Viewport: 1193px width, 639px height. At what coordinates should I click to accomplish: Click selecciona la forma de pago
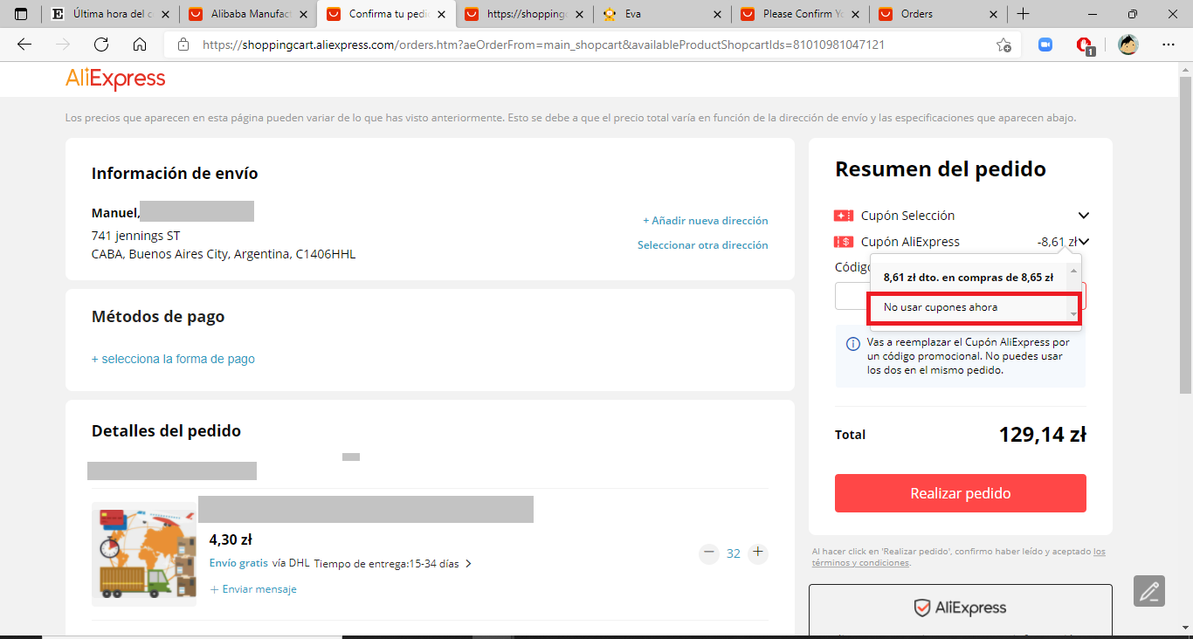pyautogui.click(x=173, y=359)
